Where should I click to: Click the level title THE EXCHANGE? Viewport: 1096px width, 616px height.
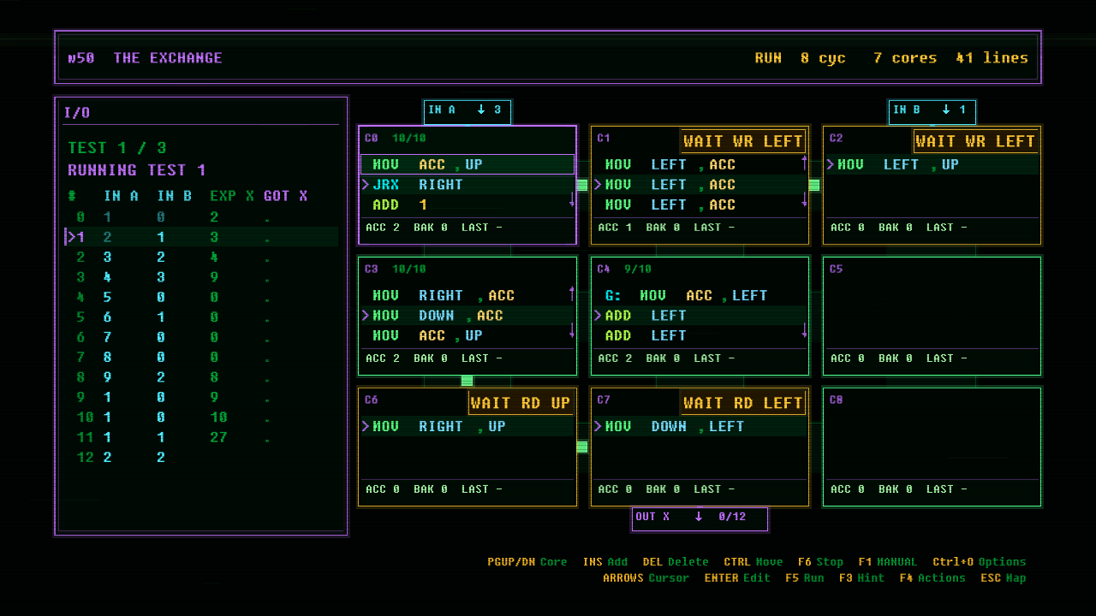pyautogui.click(x=168, y=58)
